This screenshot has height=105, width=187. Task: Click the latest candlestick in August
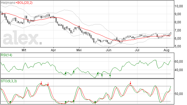[171, 33]
